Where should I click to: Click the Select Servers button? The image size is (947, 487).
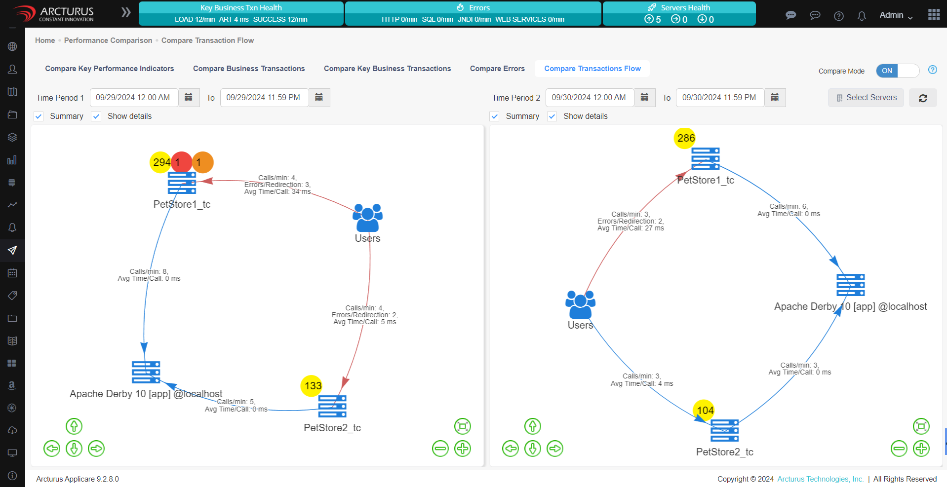pyautogui.click(x=866, y=98)
